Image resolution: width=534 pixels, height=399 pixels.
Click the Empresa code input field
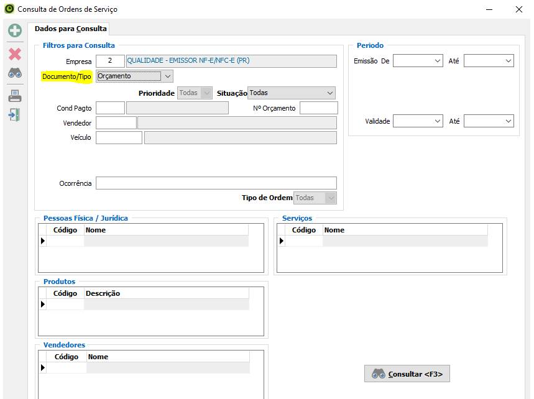[x=110, y=61]
